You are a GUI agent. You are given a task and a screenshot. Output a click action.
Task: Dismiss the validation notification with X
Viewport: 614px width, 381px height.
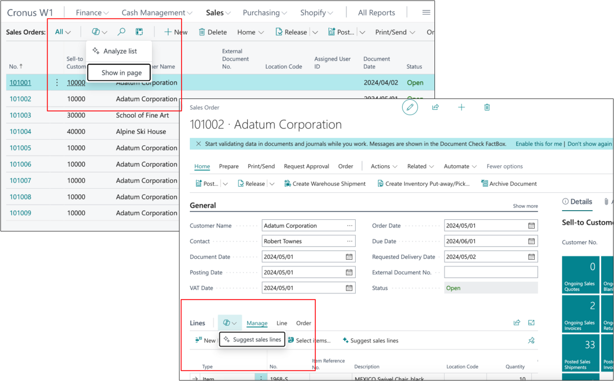coord(199,144)
